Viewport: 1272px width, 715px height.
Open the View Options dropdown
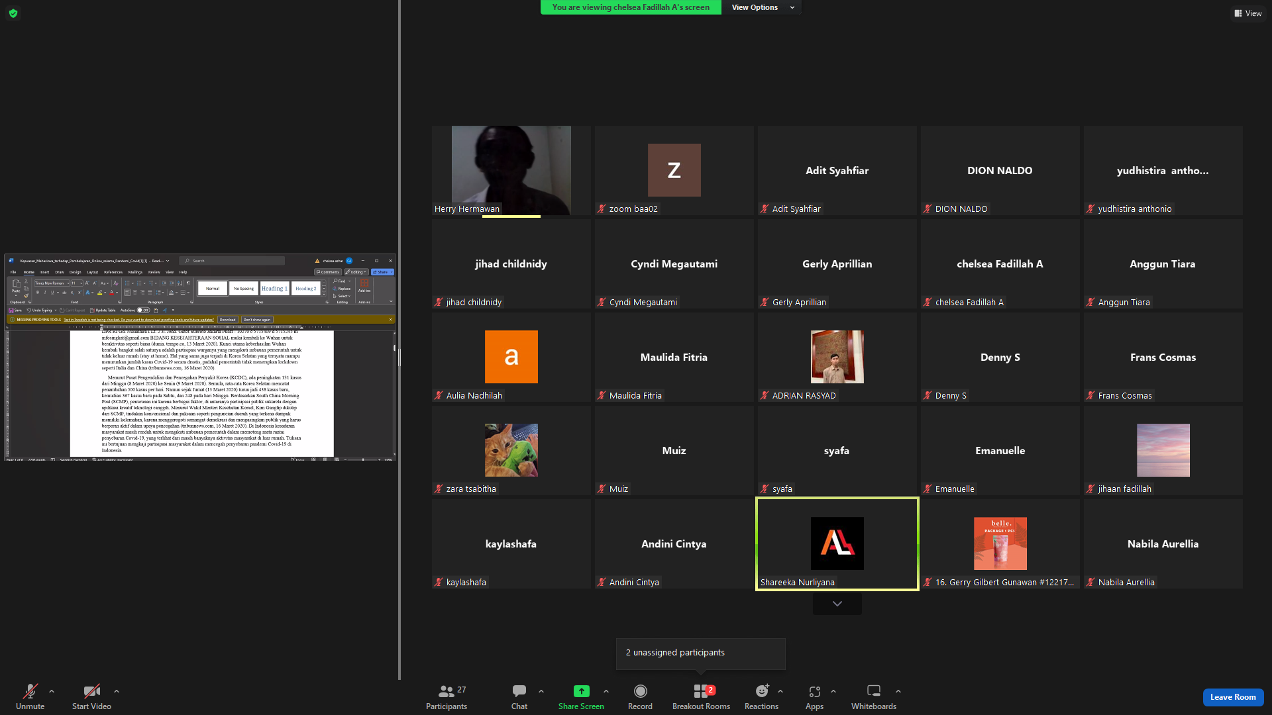pyautogui.click(x=761, y=7)
